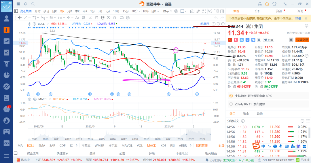
Task: Switch to 日K daily chart tab
Action: pyautogui.click(x=54, y=11)
